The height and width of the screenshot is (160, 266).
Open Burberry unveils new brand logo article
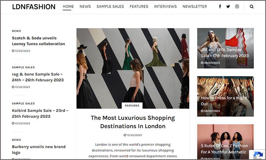point(39,149)
